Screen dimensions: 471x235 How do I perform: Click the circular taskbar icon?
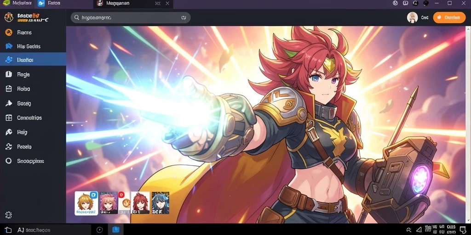[x=100, y=230]
